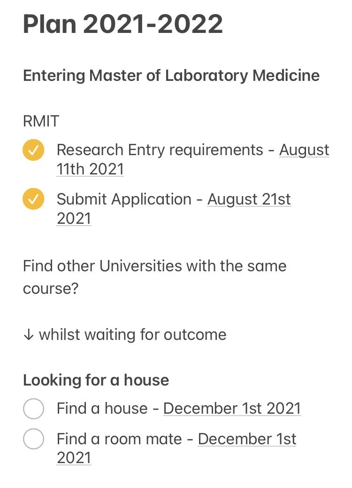Tap the date link after Find a room mate
Image resolution: width=352 pixels, height=488 pixels.
pos(247,439)
